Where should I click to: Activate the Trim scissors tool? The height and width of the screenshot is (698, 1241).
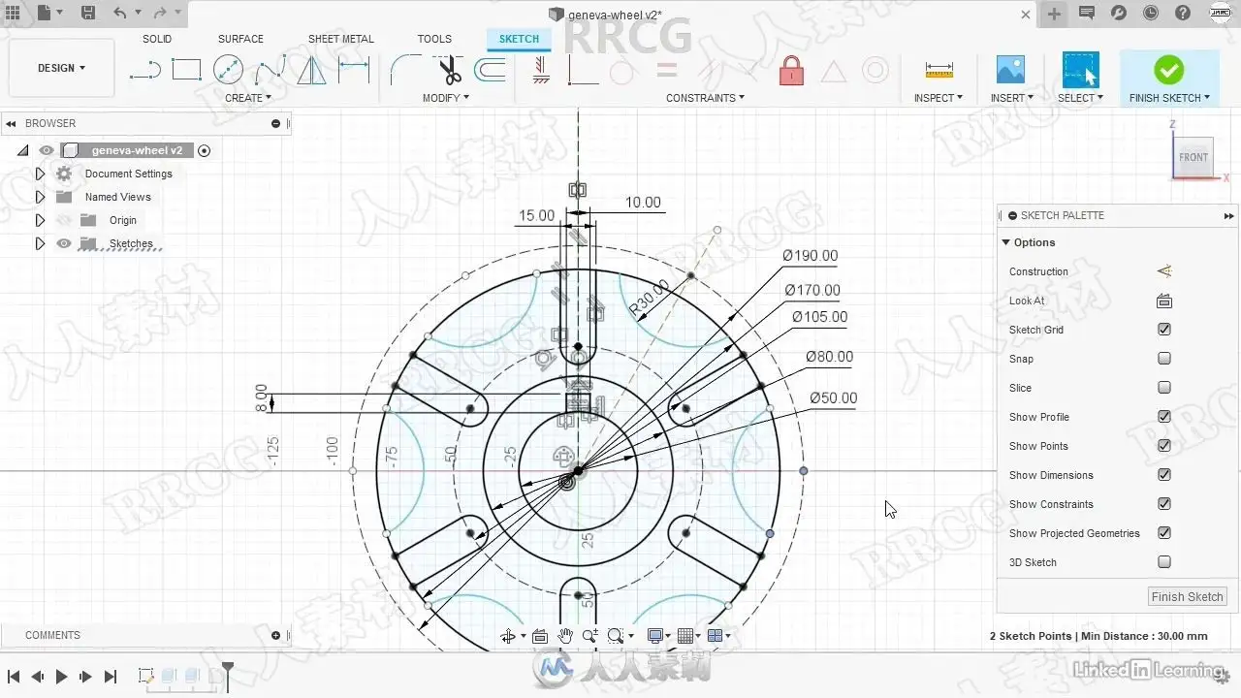(x=448, y=70)
